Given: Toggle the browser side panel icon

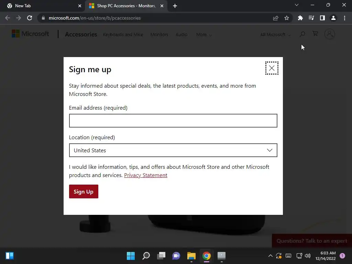Looking at the screenshot, I should [x=322, y=18].
